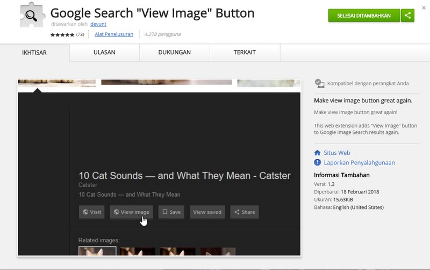The width and height of the screenshot is (430, 270).
Task: Go to the Terkait tab
Action: coord(245,52)
